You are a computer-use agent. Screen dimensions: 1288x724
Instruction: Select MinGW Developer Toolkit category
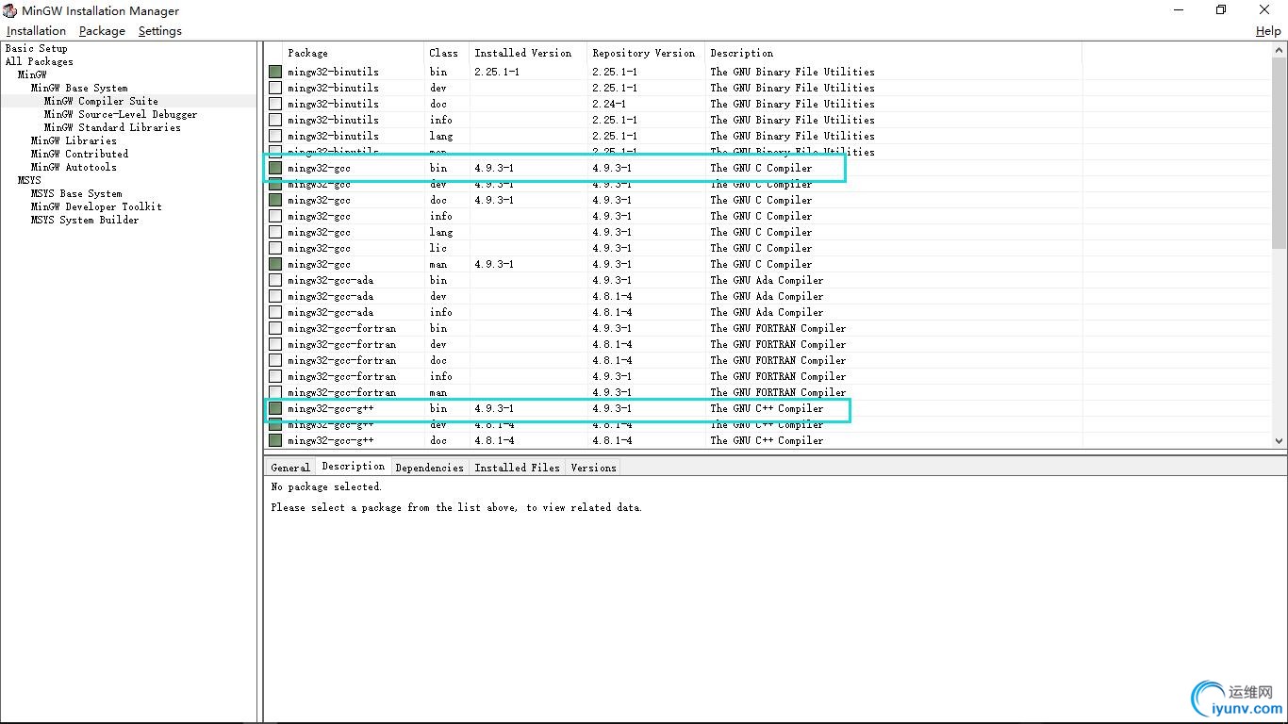coord(96,206)
